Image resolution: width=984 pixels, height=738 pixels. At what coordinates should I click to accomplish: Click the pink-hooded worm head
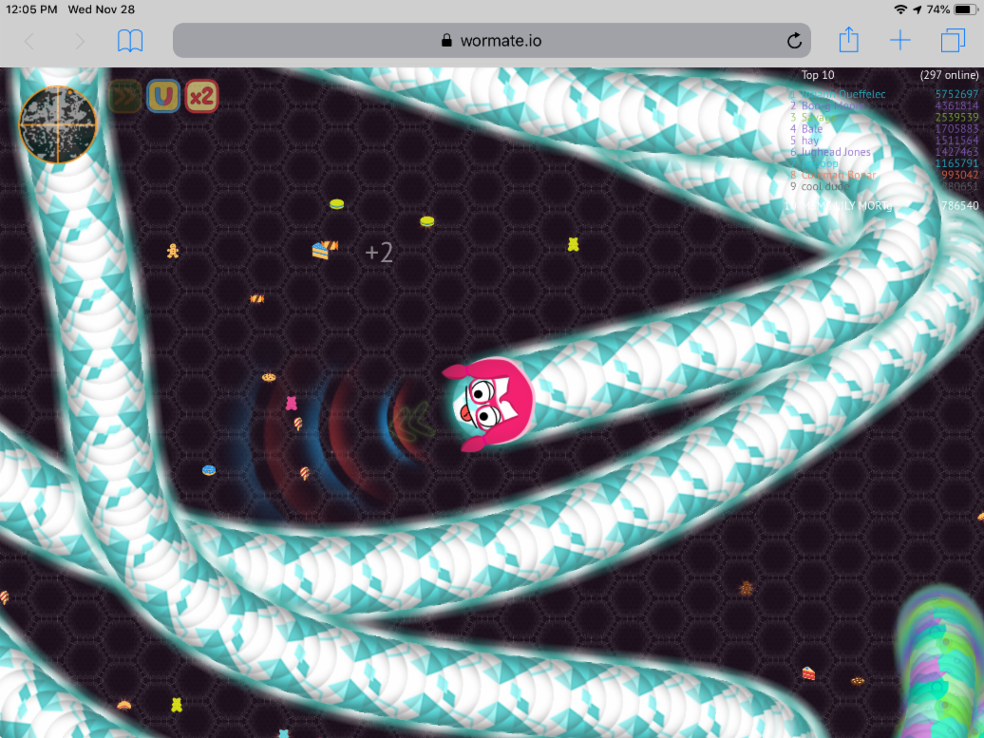click(x=489, y=405)
